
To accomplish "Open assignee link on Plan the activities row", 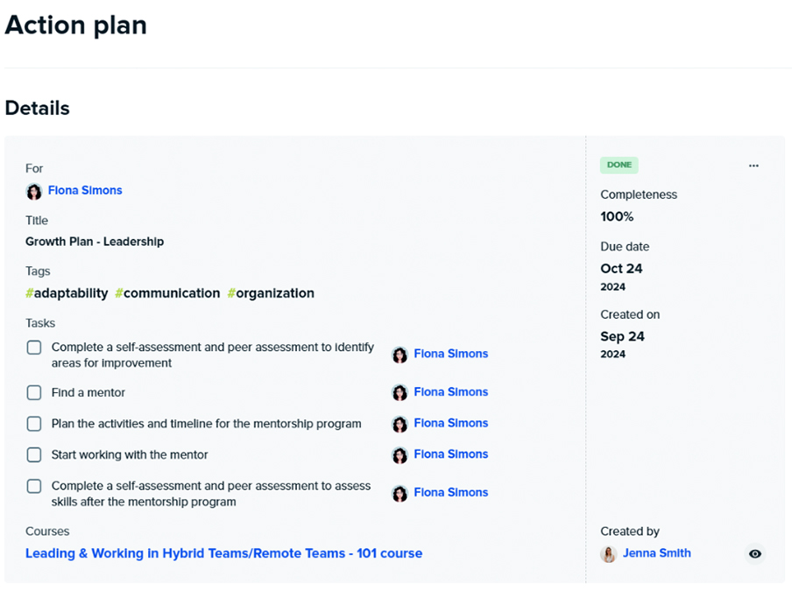I will 451,423.
